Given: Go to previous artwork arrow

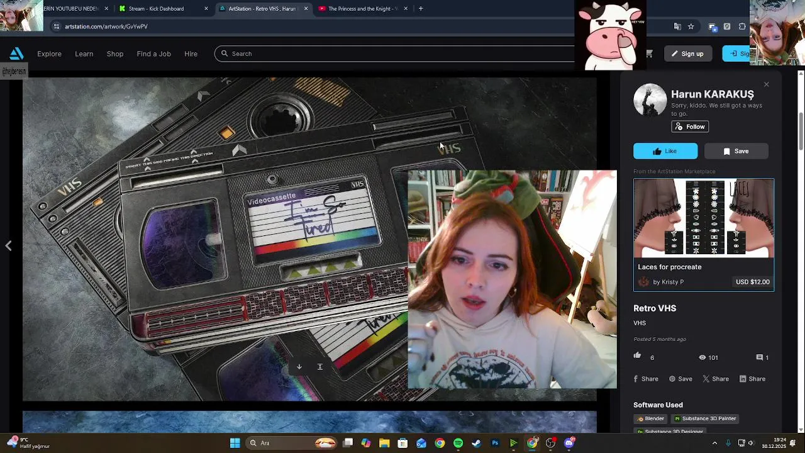Looking at the screenshot, I should 9,246.
